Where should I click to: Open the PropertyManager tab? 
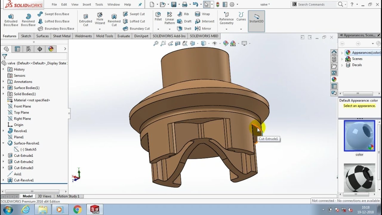pos(17,49)
